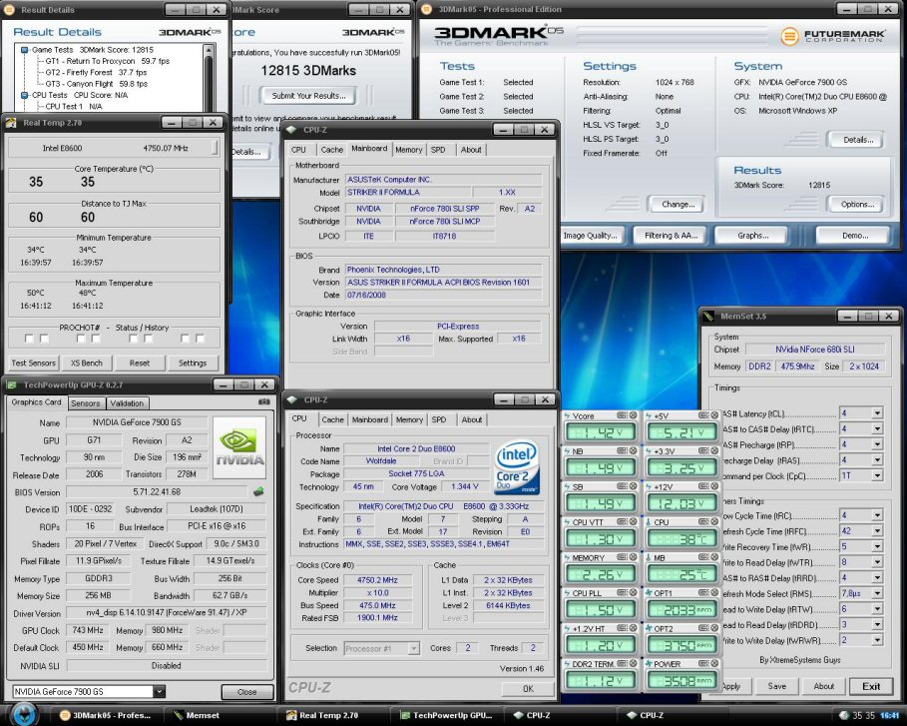Toggle the fifth PROCHOT status checkbox

coord(133,339)
